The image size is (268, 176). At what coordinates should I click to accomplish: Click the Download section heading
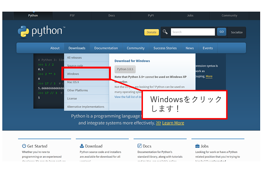point(94,146)
